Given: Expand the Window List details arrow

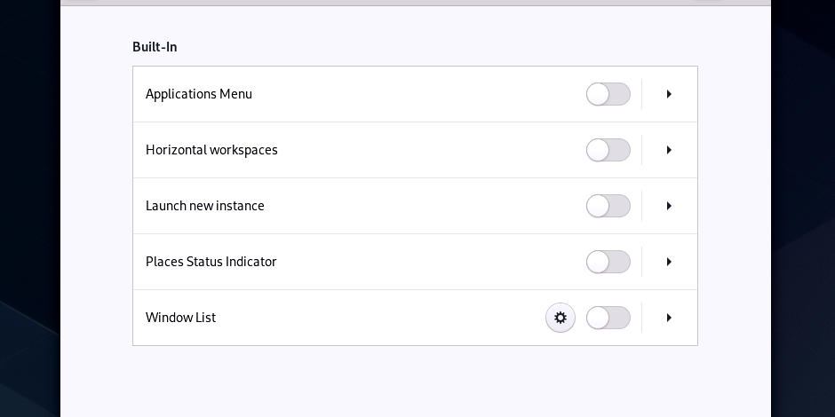Looking at the screenshot, I should pos(669,318).
